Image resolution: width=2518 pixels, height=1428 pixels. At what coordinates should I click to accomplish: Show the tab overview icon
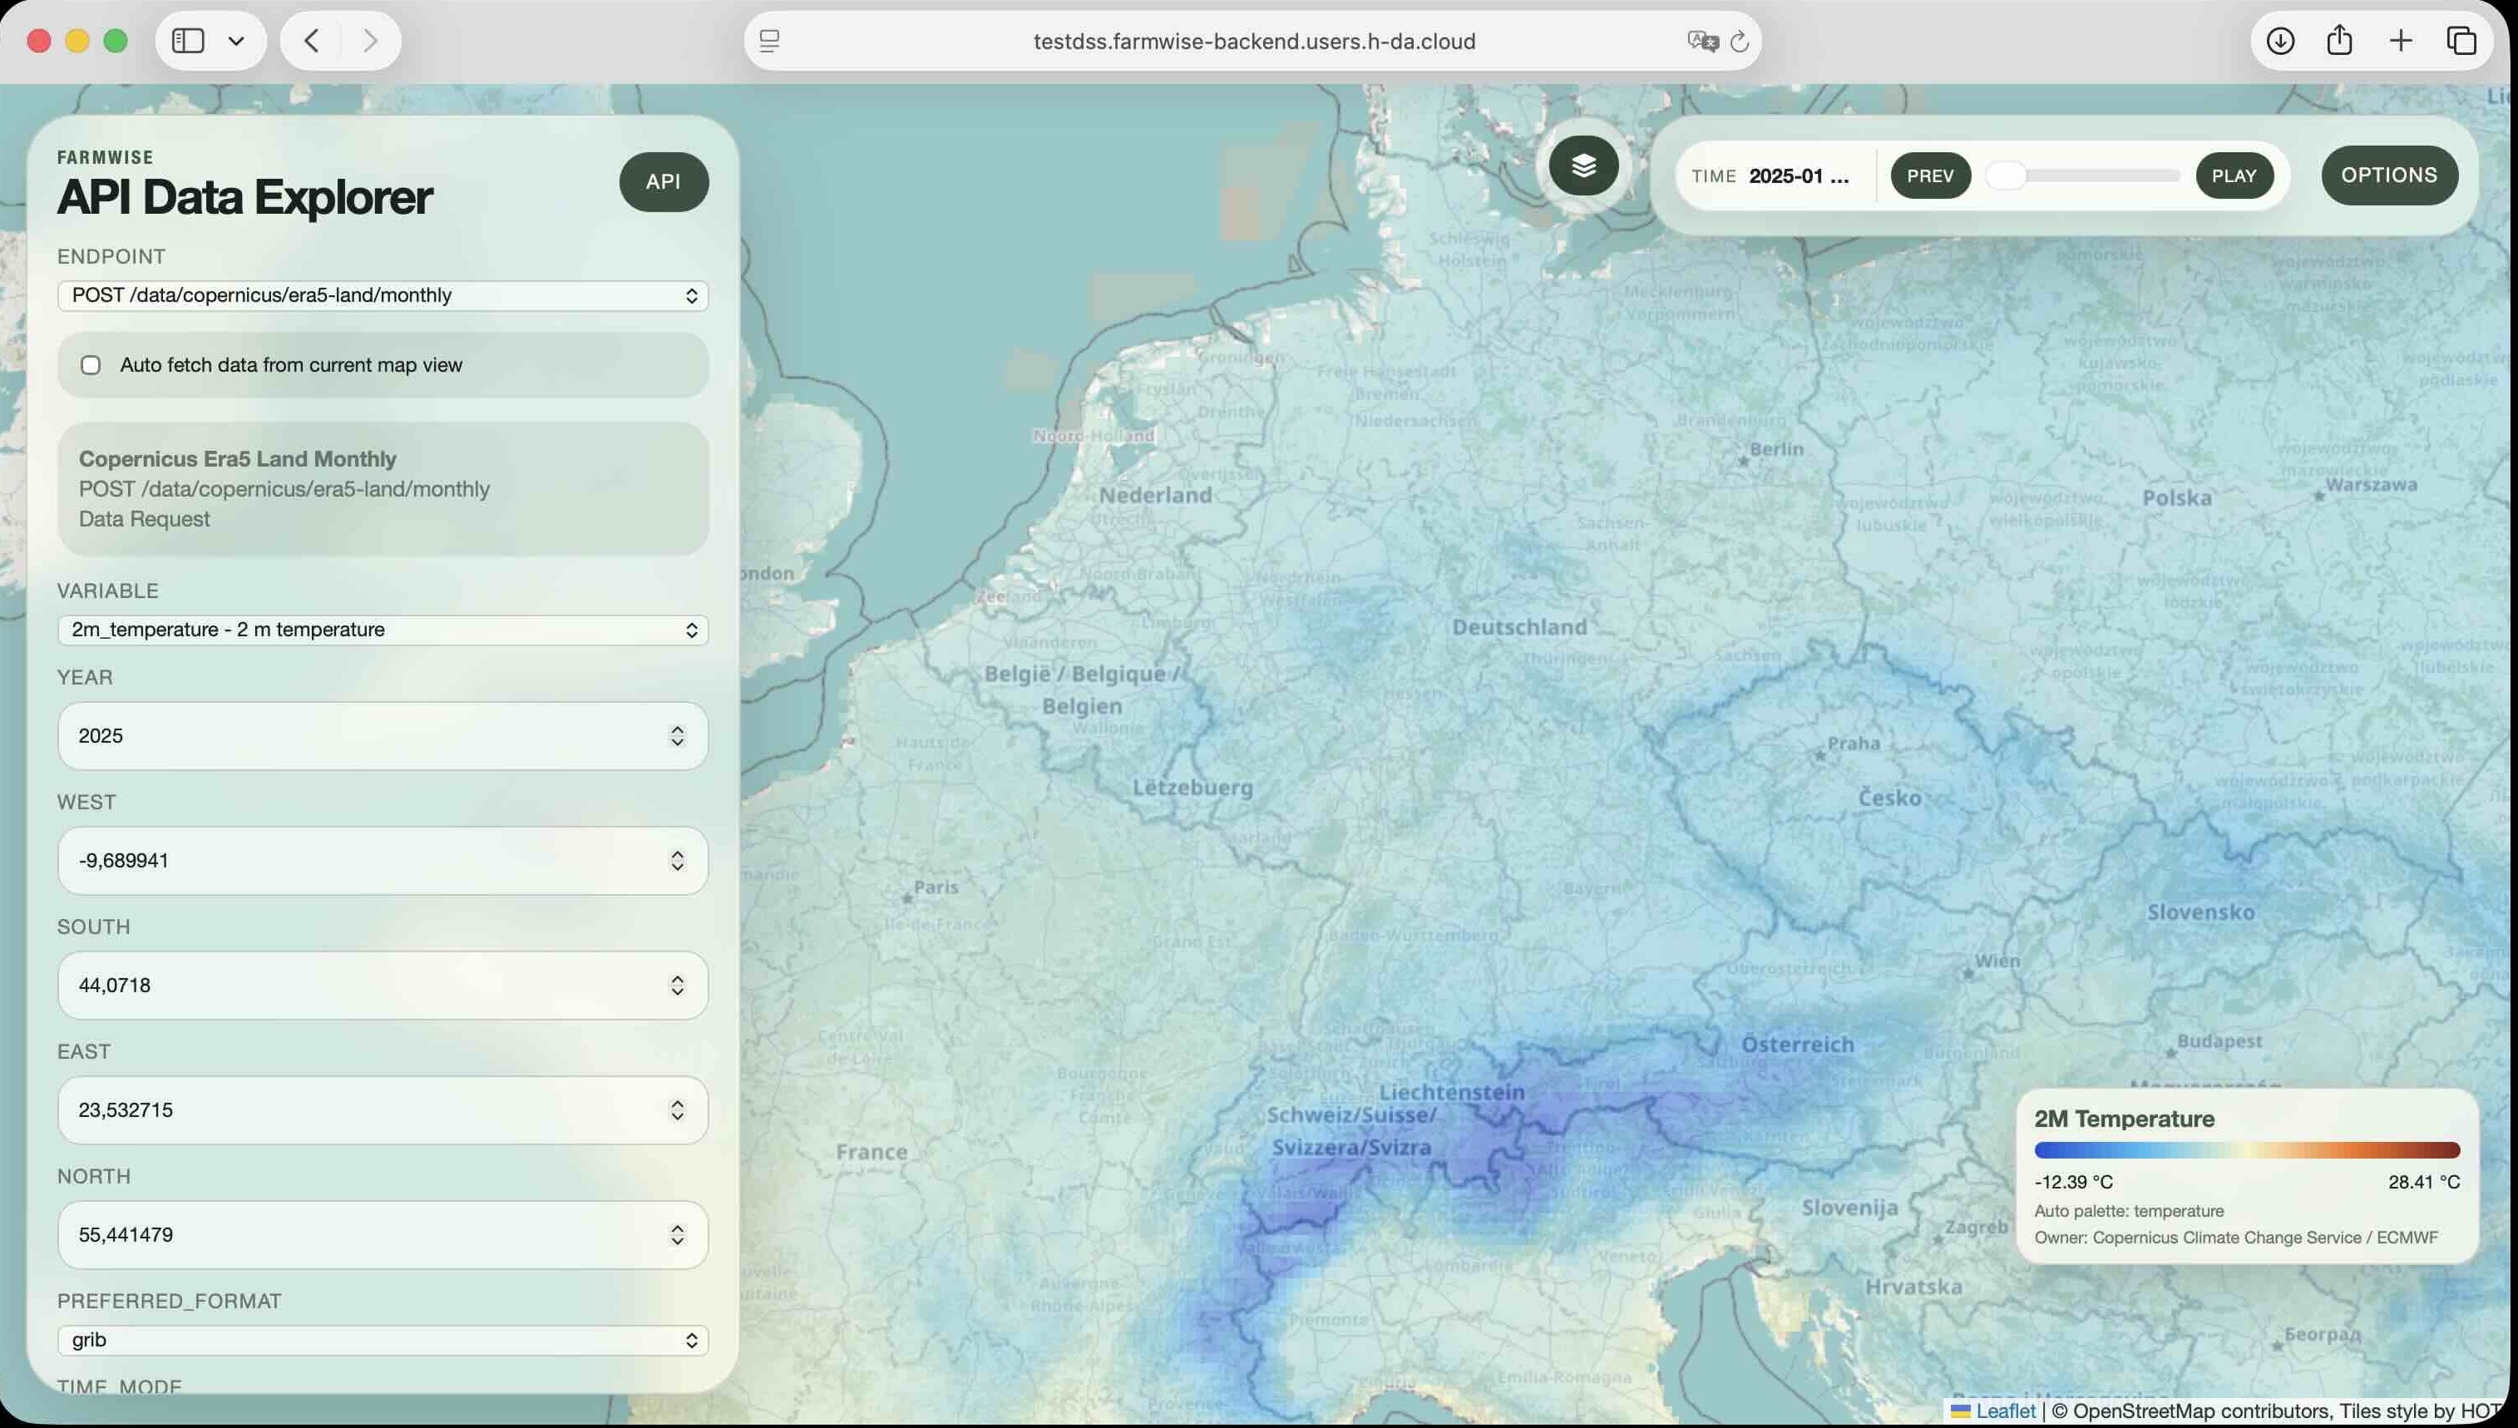click(x=2461, y=40)
